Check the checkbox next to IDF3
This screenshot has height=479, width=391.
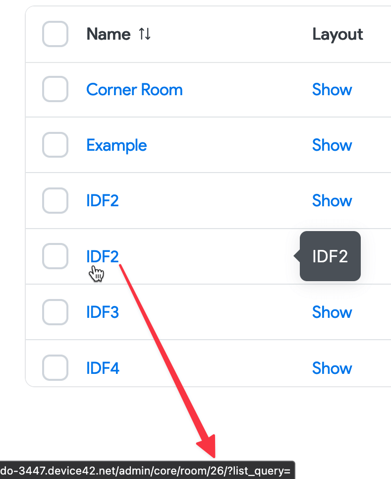[x=55, y=312]
